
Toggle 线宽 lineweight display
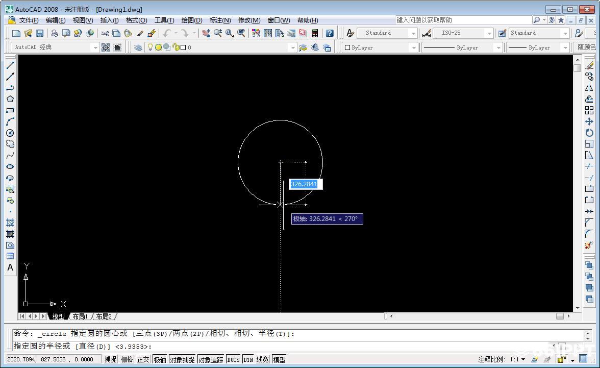pos(262,359)
